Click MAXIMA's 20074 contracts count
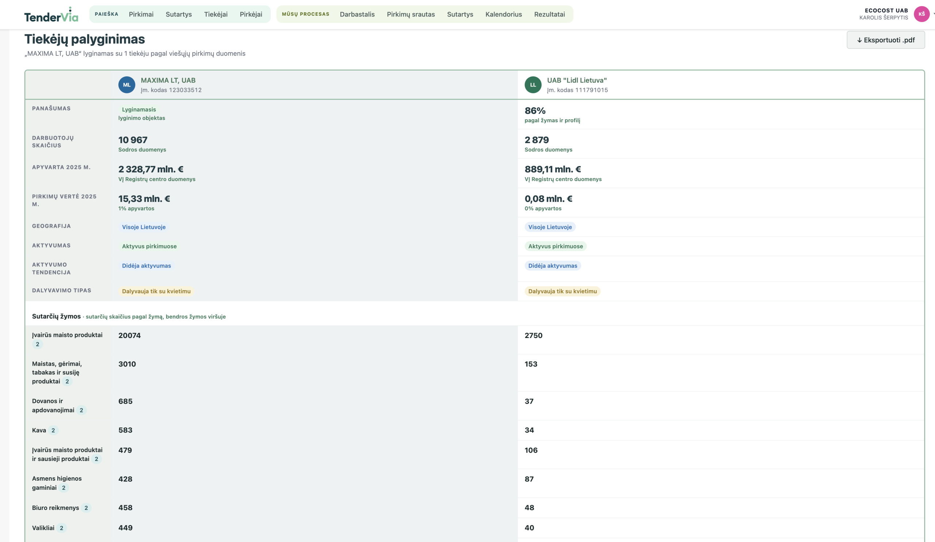Screen dimensions: 935x542 coord(130,335)
